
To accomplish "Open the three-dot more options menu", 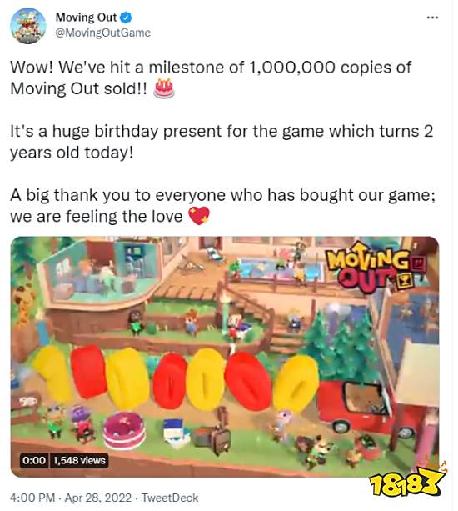I will 432,18.
